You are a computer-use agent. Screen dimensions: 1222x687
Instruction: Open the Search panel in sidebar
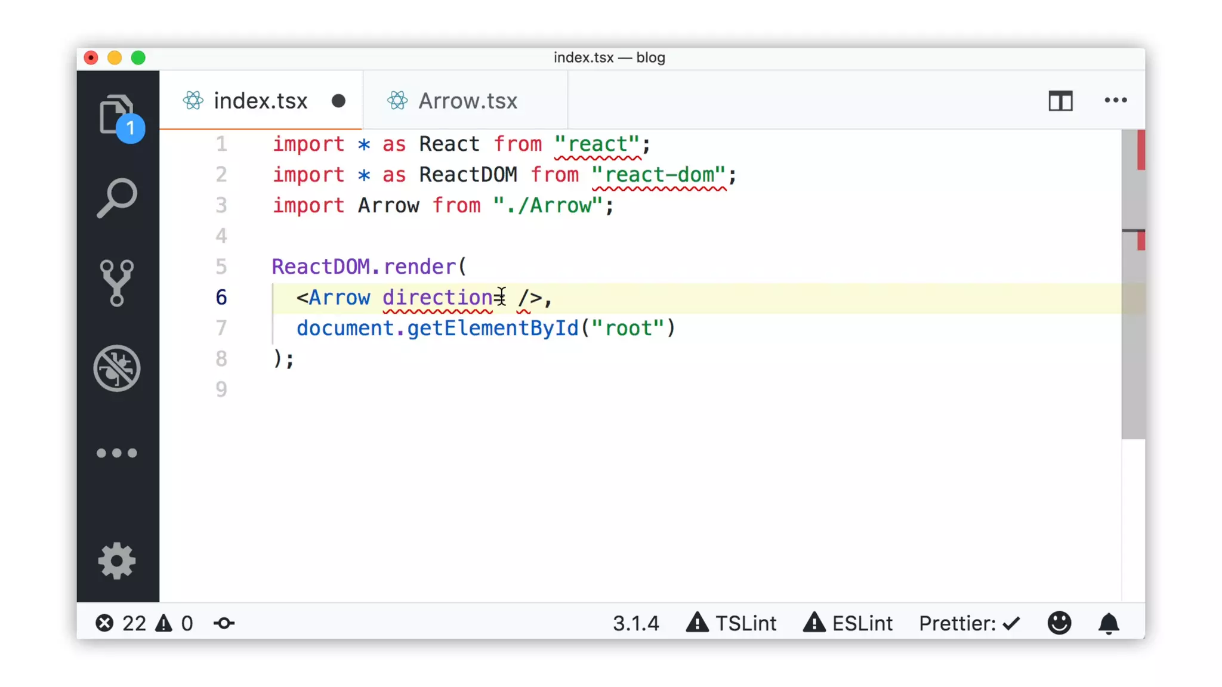(x=117, y=198)
